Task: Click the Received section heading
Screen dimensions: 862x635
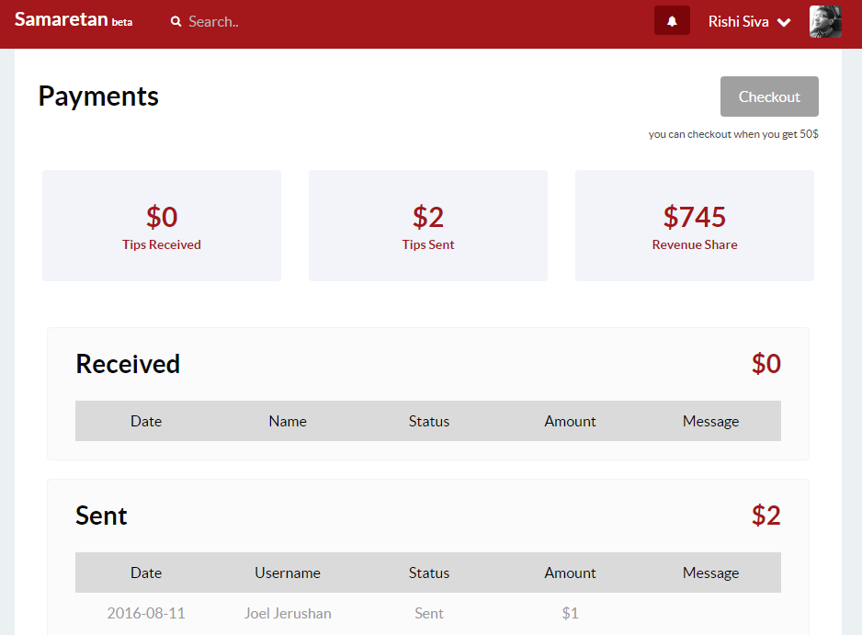Action: point(128,364)
